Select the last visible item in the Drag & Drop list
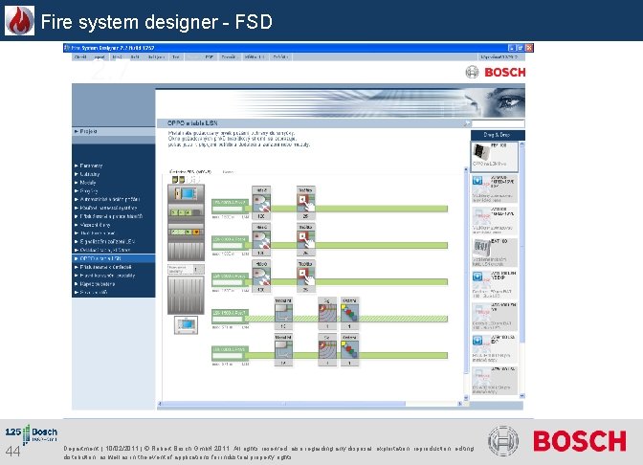This screenshot has width=643, height=465. [495, 382]
